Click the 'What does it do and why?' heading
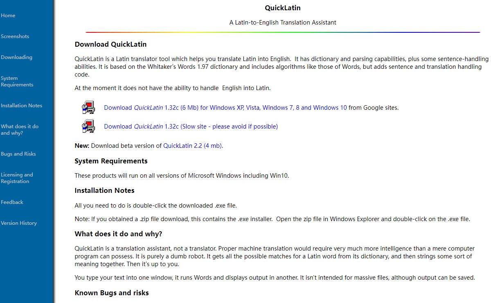 tap(118, 234)
